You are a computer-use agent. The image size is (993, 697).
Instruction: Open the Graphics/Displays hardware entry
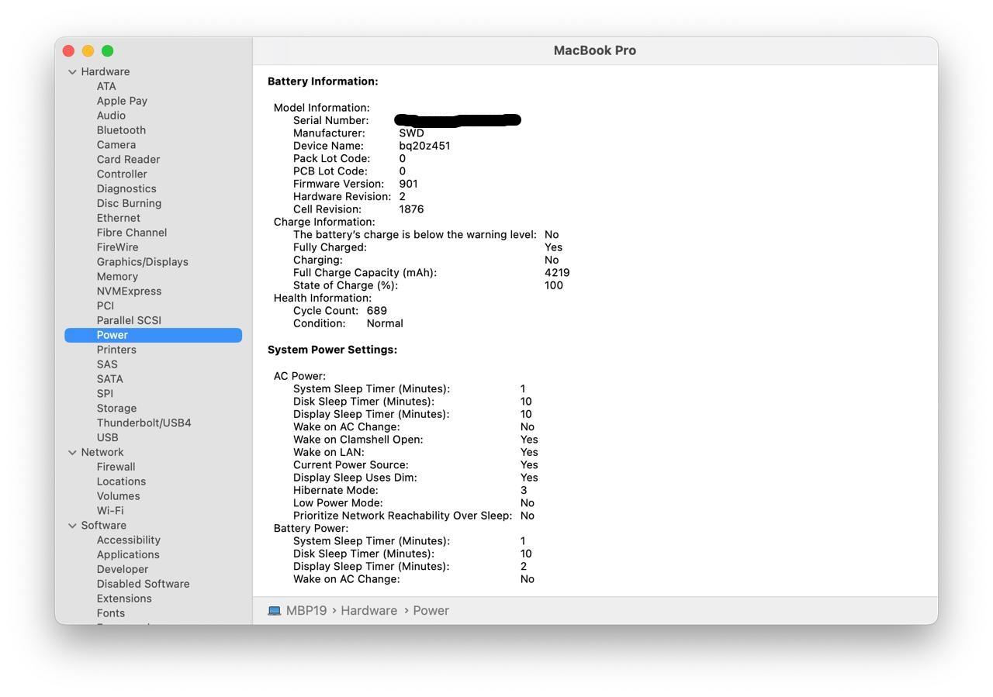tap(142, 262)
